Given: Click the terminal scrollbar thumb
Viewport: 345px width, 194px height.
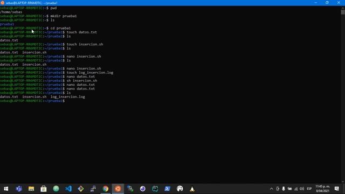Looking at the screenshot, I should point(343,12).
